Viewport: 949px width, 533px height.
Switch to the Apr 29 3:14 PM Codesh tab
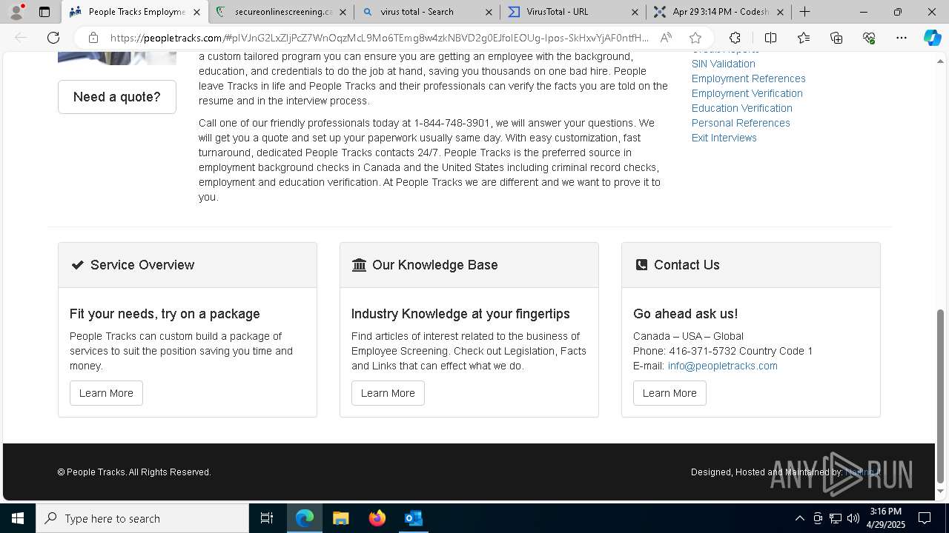coord(719,12)
